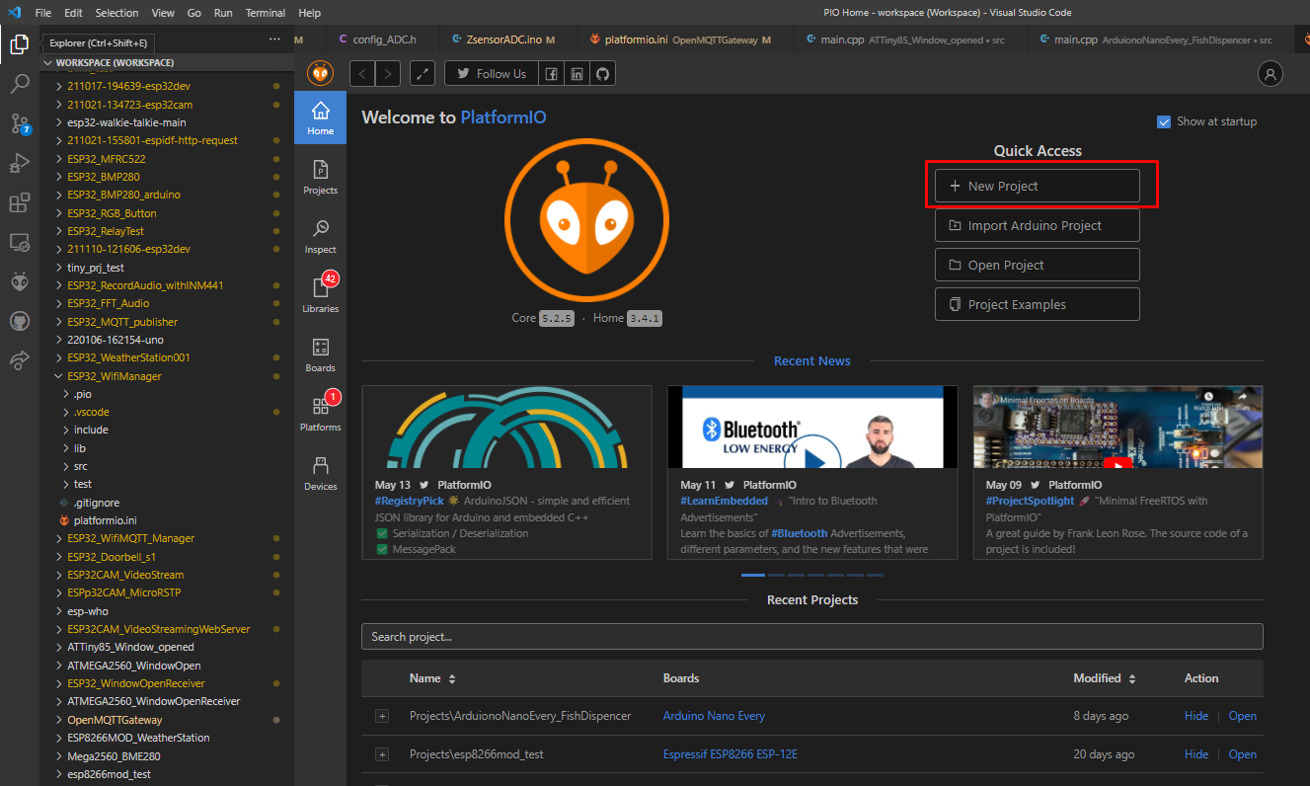Viewport: 1310px width, 786px height.
Task: Expand row Projects\esp8266mod_test with plus icon
Action: (382, 754)
